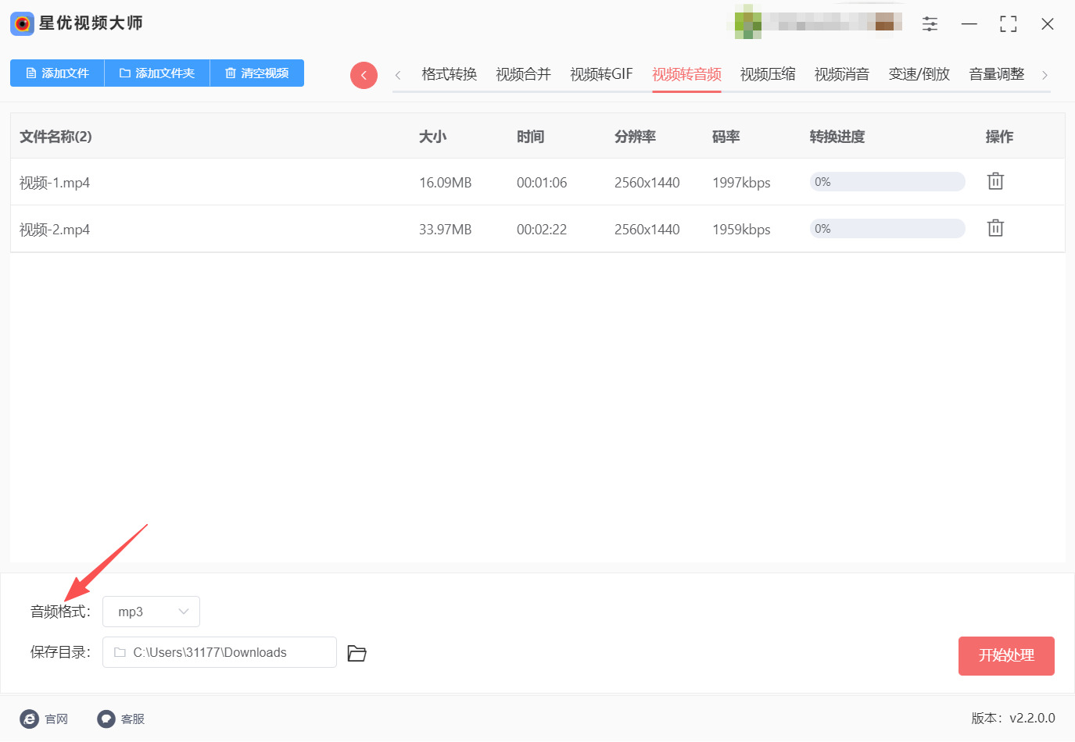Switch to 视频合并 tab
The width and height of the screenshot is (1075, 742).
tap(523, 74)
